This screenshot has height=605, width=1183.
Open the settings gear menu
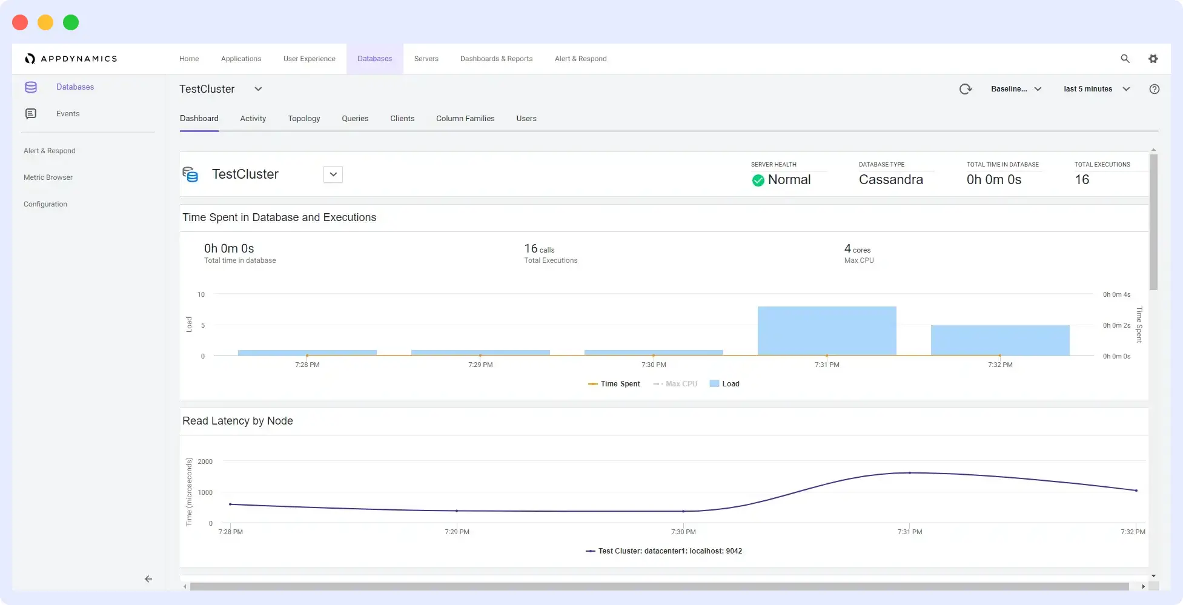[1153, 59]
